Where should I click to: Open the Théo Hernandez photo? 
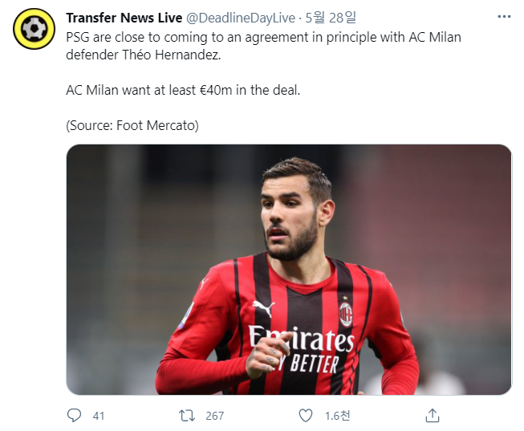pyautogui.click(x=289, y=270)
